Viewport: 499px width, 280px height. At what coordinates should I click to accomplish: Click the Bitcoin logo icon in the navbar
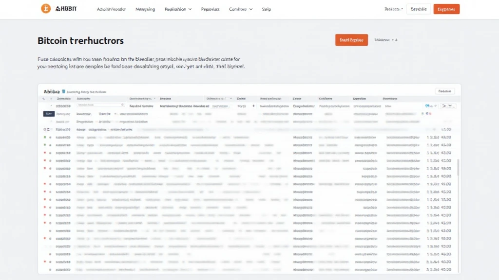pyautogui.click(x=45, y=8)
